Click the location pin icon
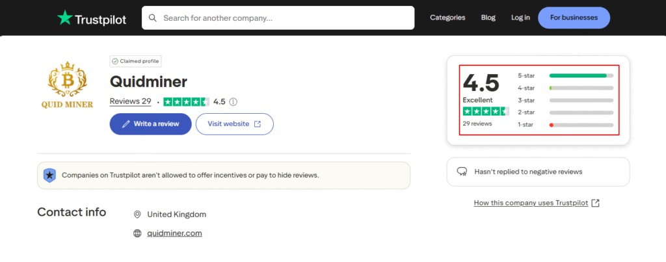 pyautogui.click(x=137, y=215)
